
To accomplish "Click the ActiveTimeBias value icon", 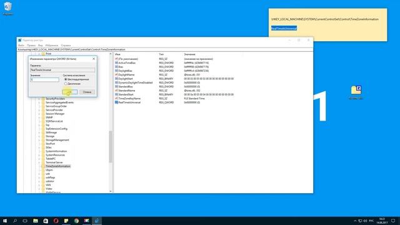I will tap(117, 62).
